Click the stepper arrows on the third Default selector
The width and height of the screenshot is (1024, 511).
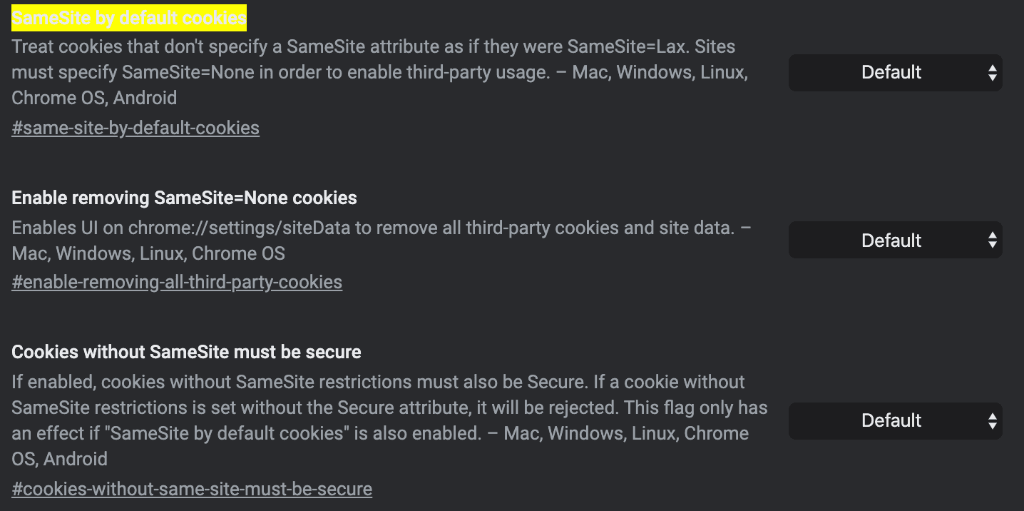(x=993, y=420)
